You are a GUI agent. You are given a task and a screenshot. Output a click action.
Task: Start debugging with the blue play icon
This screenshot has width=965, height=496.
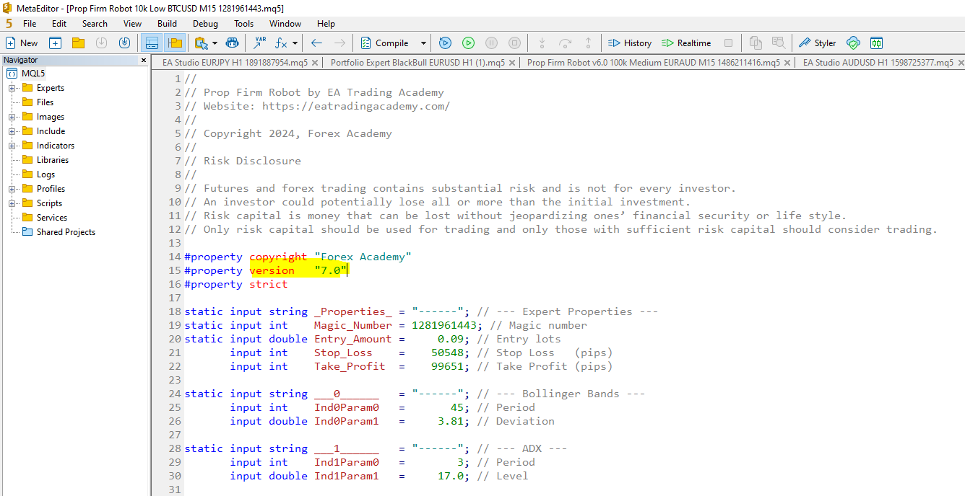pos(445,43)
